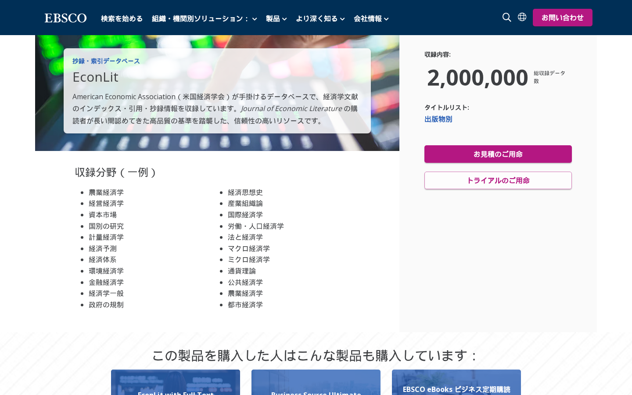Click the 経済予測 list item

pos(103,248)
